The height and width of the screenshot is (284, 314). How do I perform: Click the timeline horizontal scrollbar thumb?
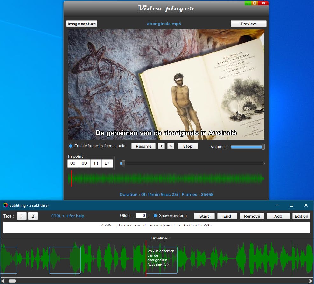[12, 281]
